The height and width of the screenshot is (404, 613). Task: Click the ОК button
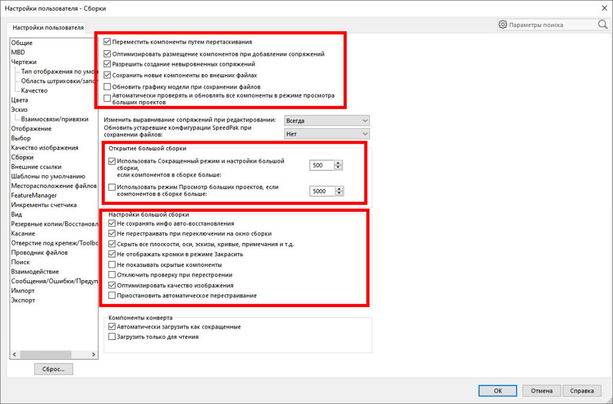497,391
